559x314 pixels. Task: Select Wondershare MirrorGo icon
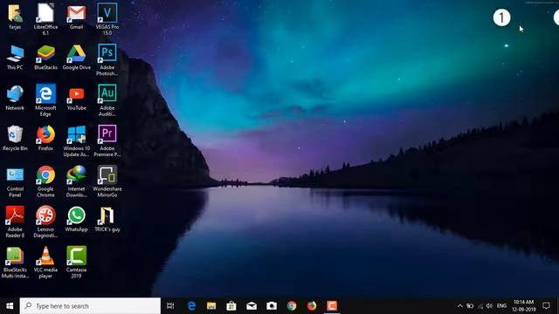pos(107,181)
